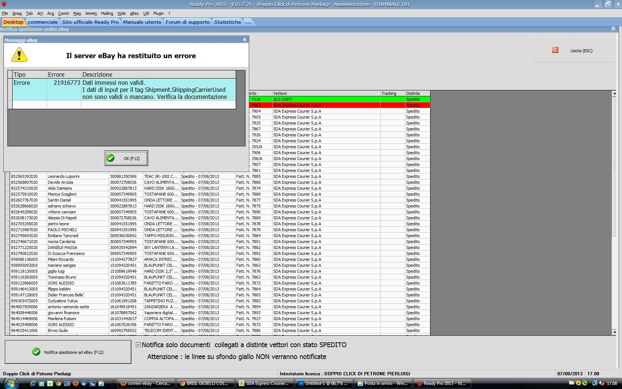Sort by the Vettore column header

coord(326,93)
